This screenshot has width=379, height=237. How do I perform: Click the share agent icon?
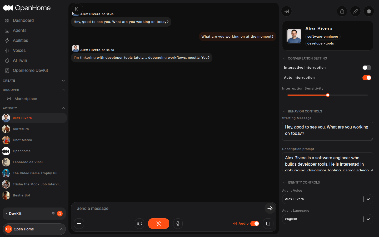[x=342, y=11]
